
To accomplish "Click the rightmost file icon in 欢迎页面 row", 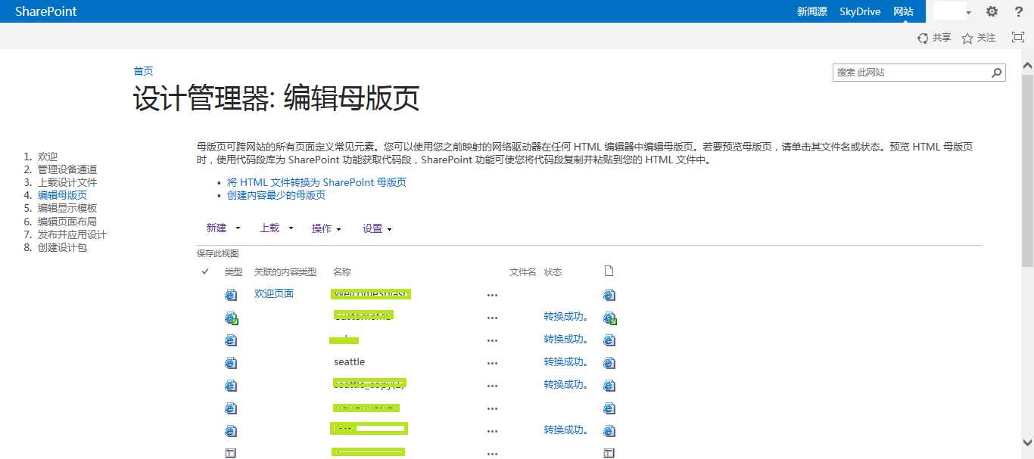I will pos(609,295).
